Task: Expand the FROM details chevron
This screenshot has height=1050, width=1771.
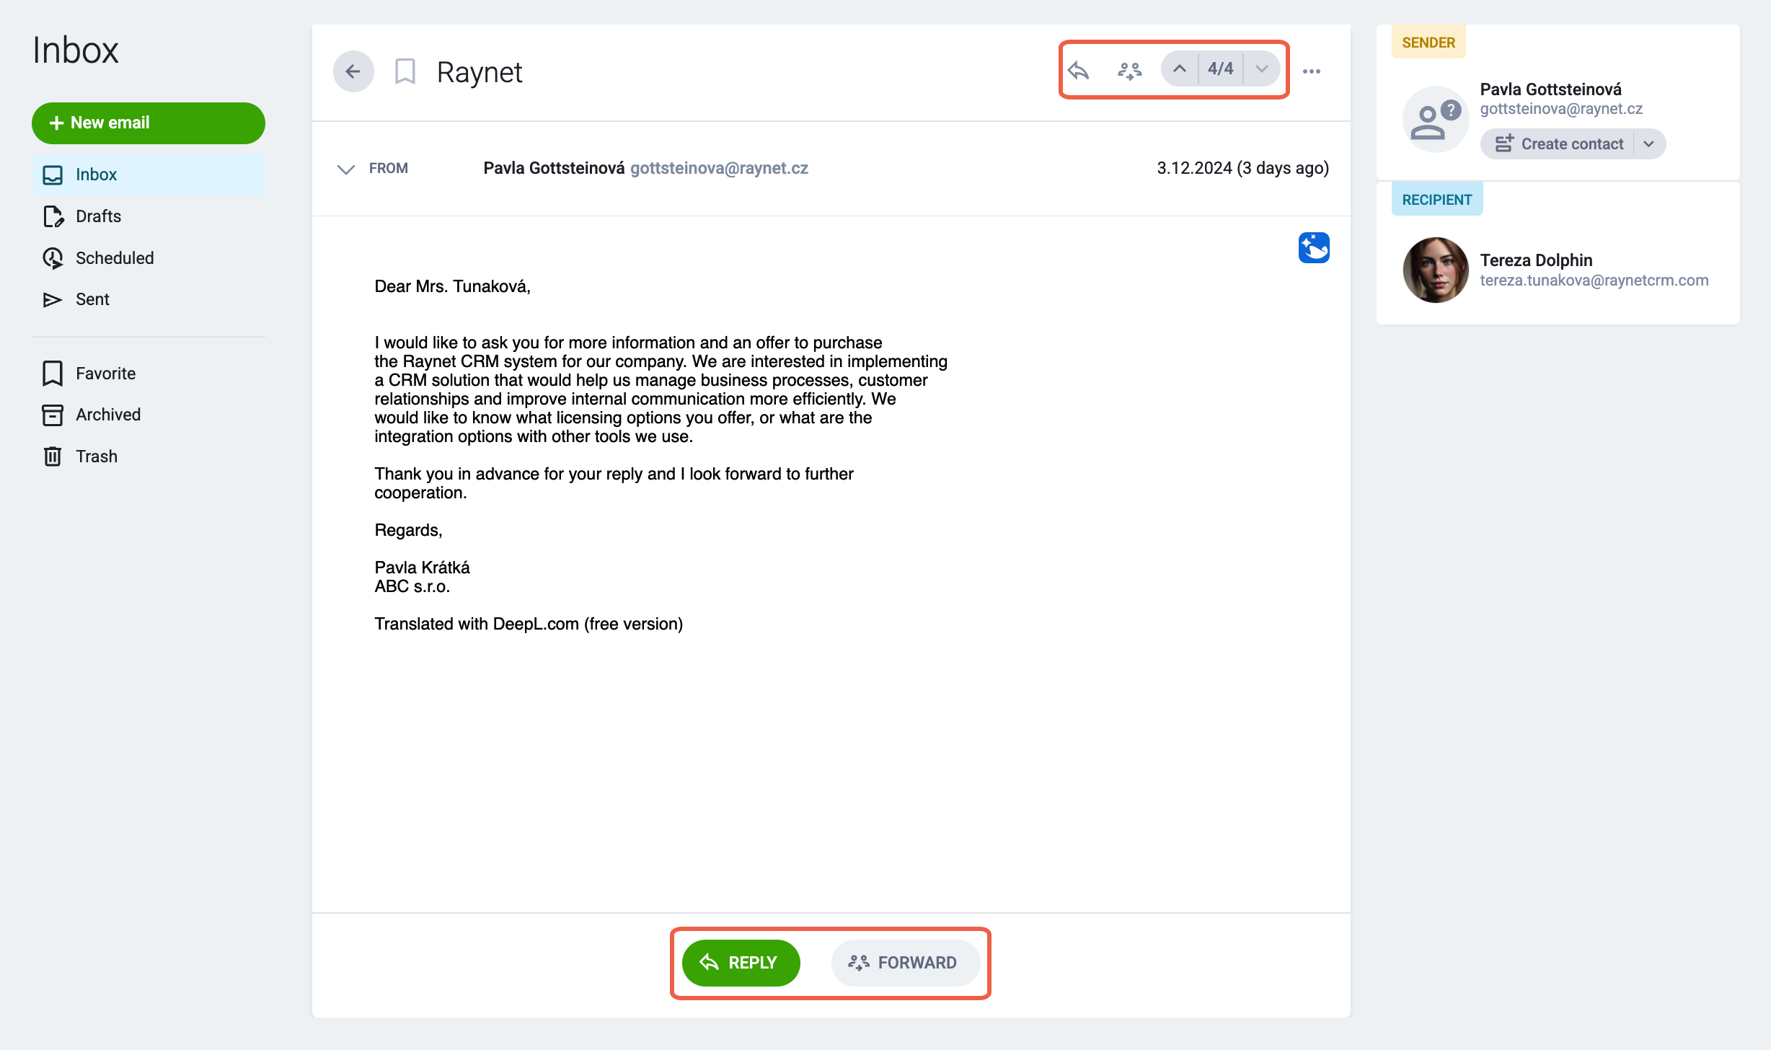Action: [345, 169]
